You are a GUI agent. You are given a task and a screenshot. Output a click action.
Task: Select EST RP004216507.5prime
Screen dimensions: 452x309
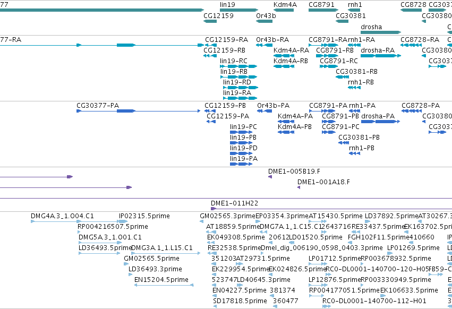point(79,232)
